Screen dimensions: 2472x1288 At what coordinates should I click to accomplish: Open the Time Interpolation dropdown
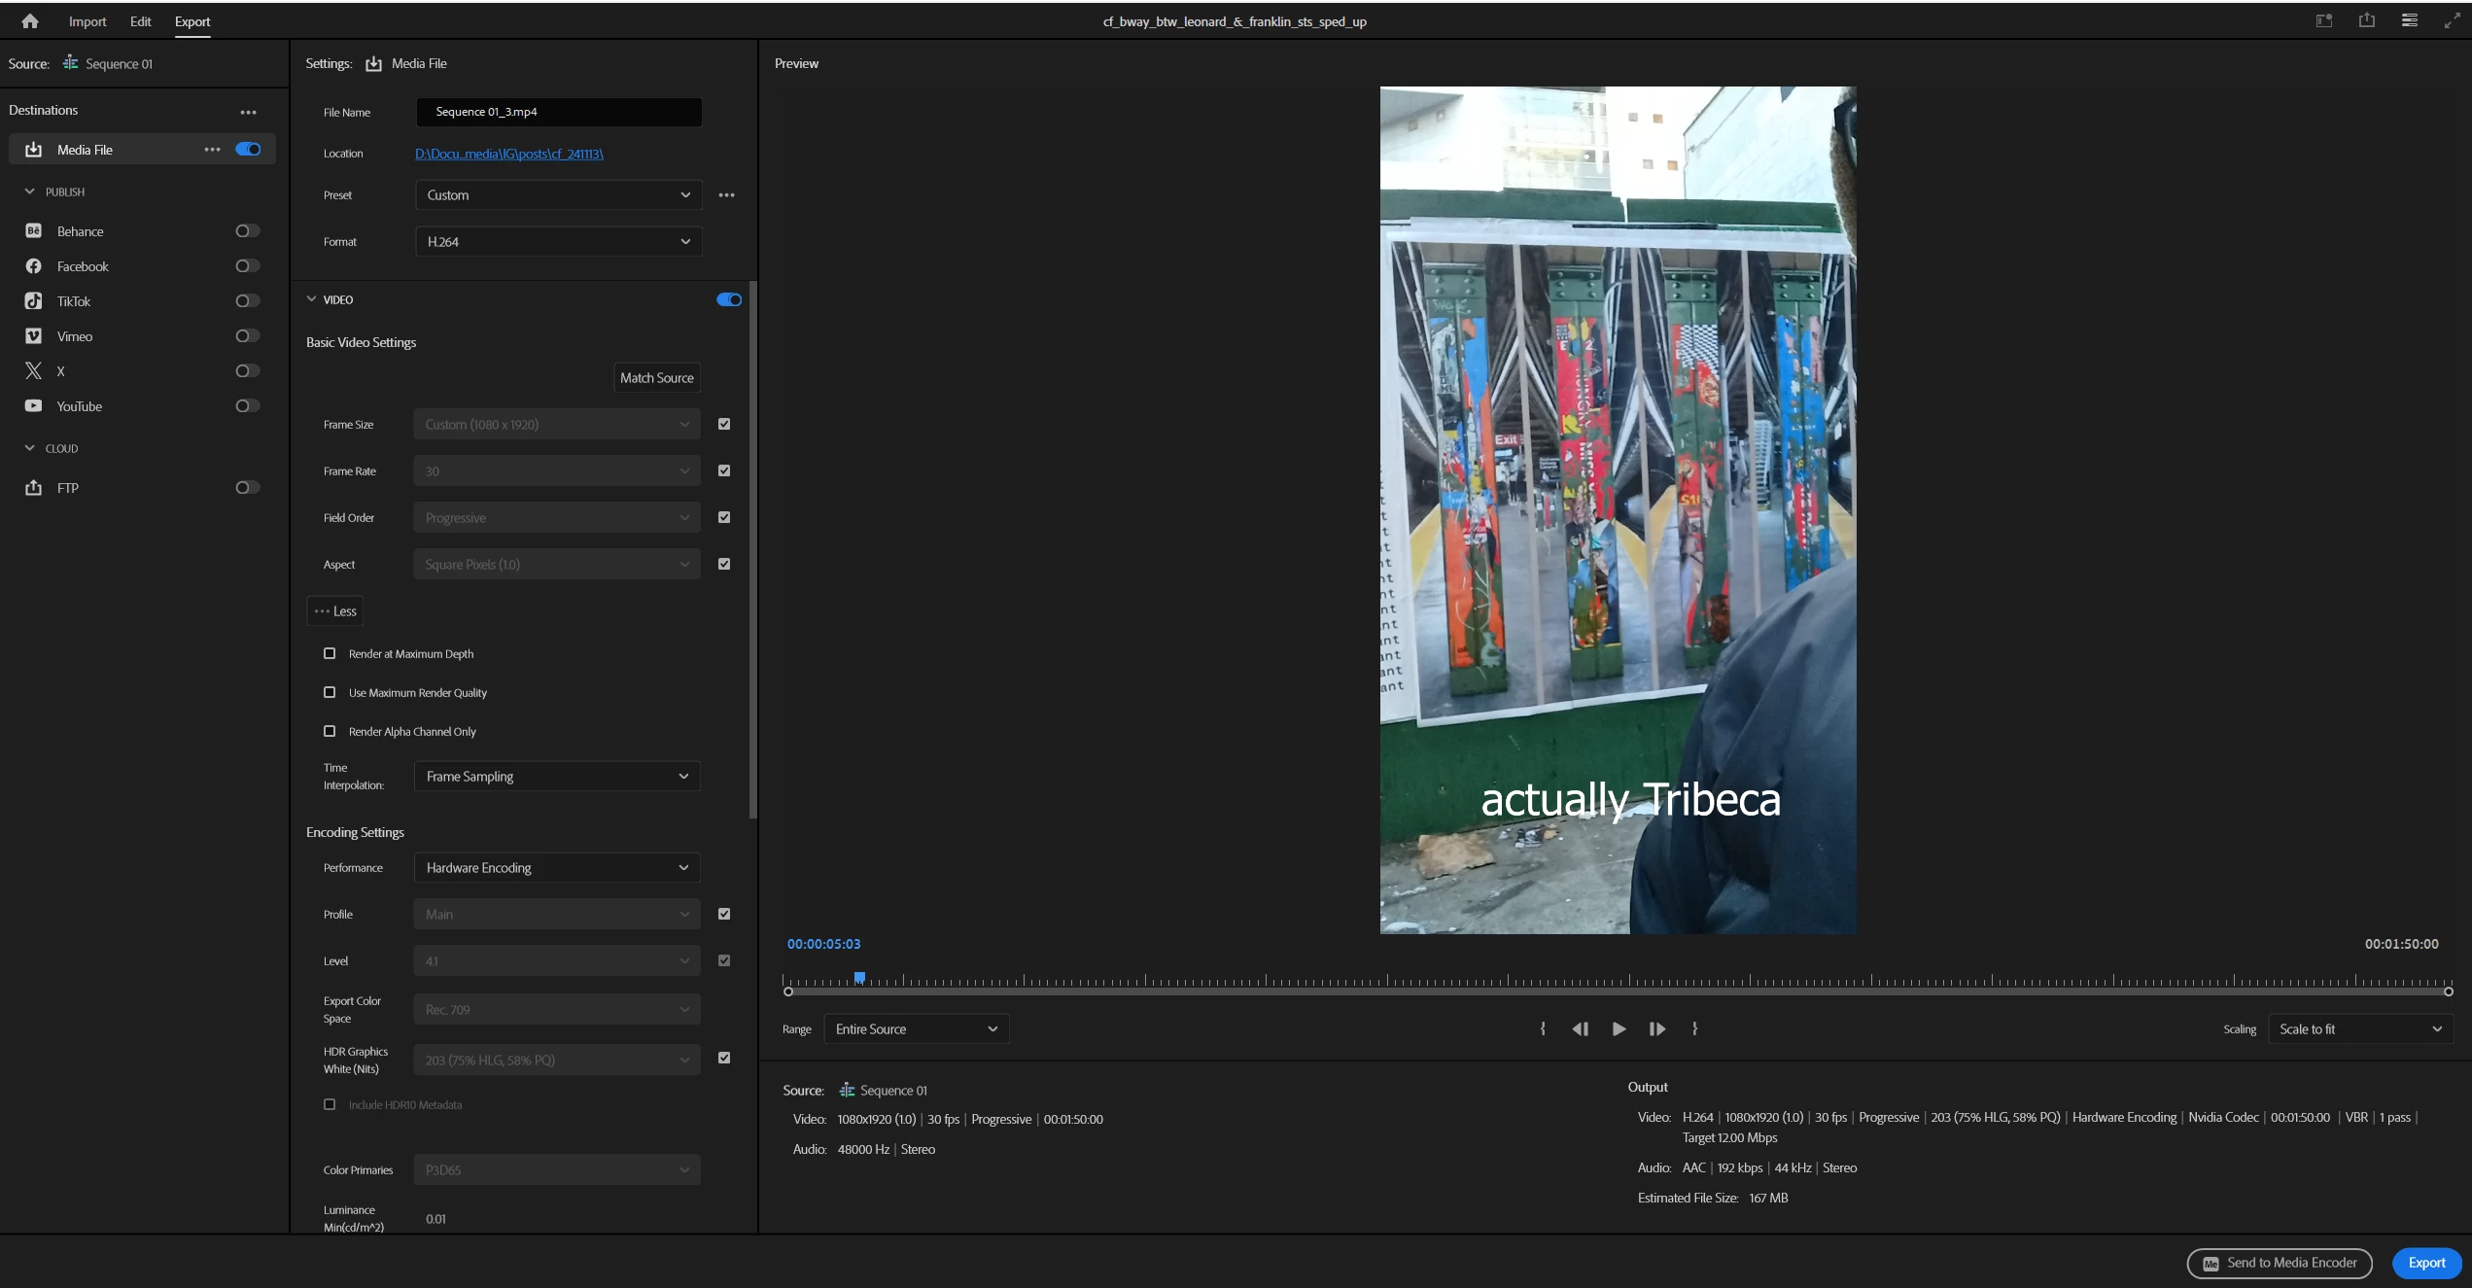click(557, 776)
